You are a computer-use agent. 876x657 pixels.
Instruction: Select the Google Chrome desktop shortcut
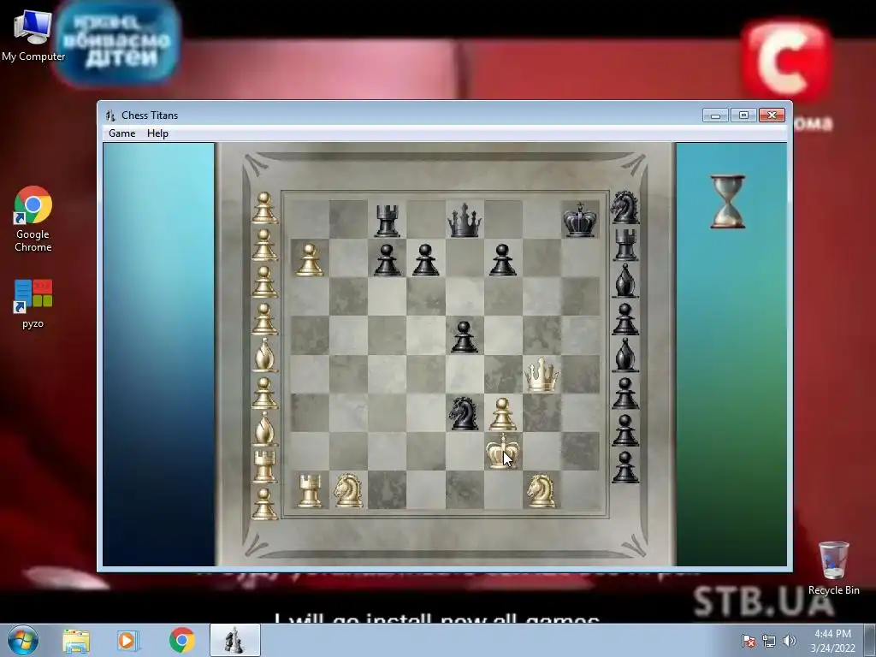pos(33,219)
